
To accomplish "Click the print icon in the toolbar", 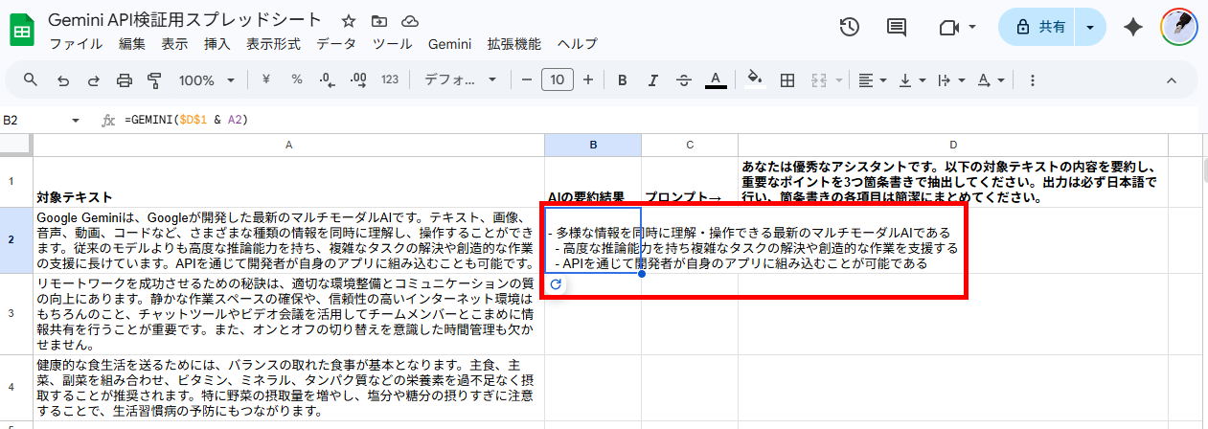I will point(124,79).
